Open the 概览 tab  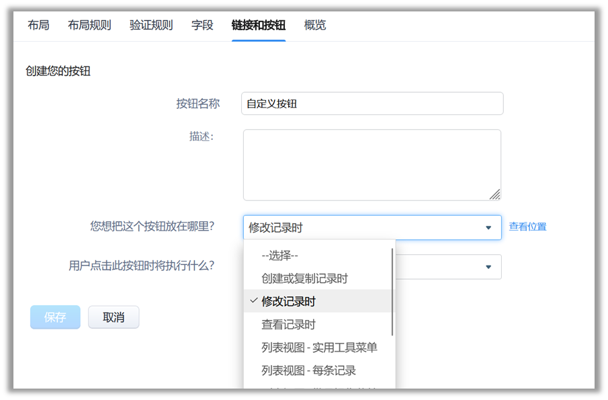[x=315, y=26]
